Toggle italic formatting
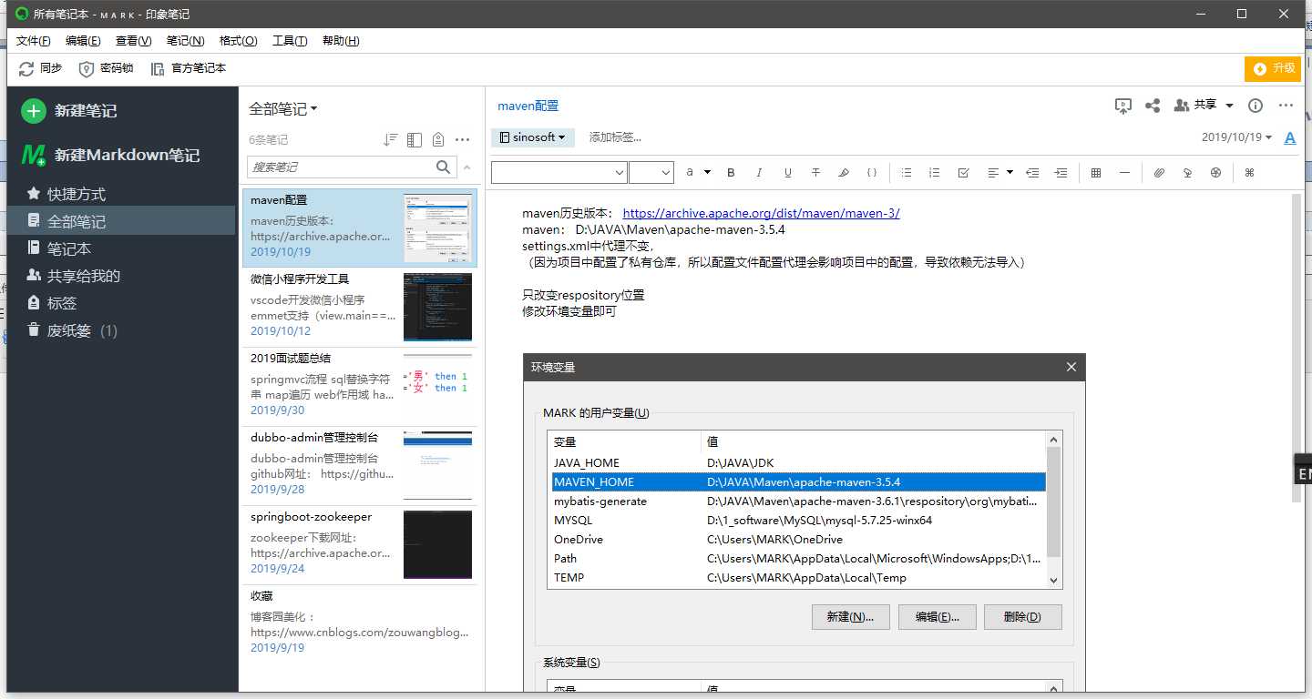Image resolution: width=1312 pixels, height=699 pixels. (x=759, y=173)
